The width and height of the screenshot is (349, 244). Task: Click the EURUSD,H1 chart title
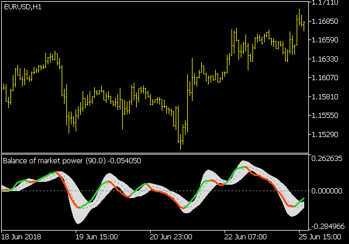[x=23, y=7]
